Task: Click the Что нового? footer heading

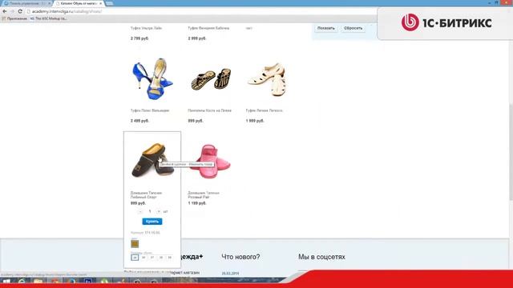Action: click(x=240, y=257)
